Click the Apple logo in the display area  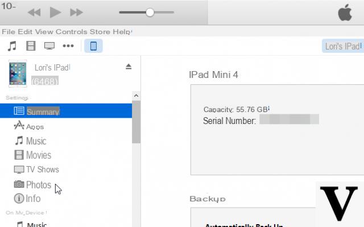pyautogui.click(x=345, y=13)
